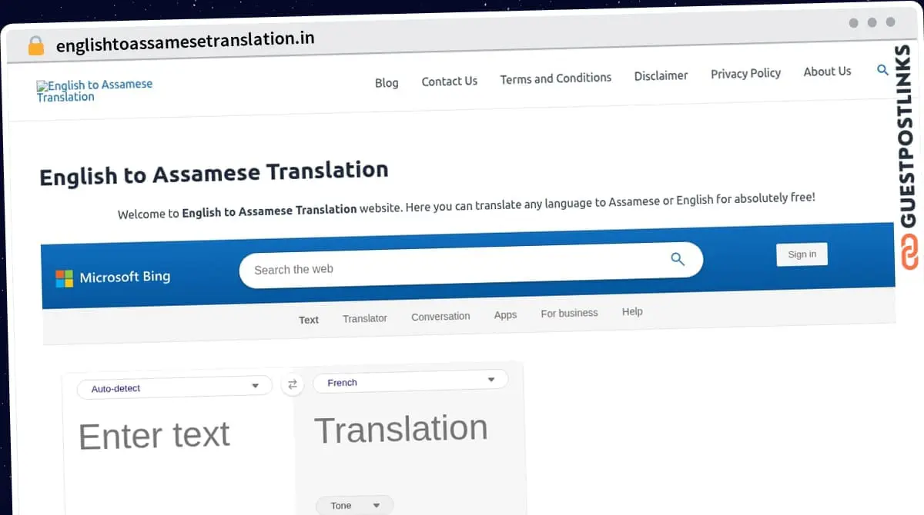Open the Tone dropdown
Viewport: 924px width, 515px height.
355,505
